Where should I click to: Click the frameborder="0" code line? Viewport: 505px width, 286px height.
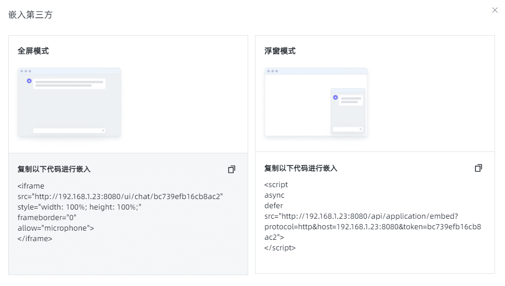click(47, 217)
